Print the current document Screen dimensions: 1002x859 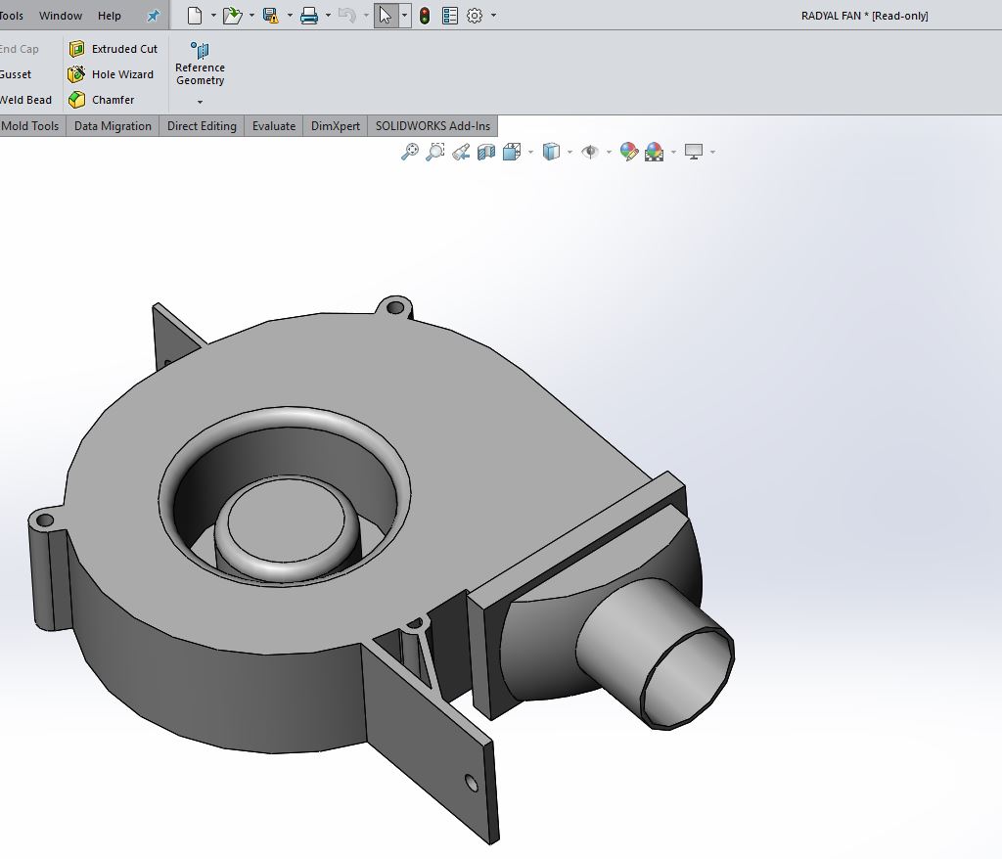click(309, 16)
